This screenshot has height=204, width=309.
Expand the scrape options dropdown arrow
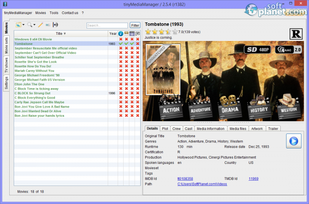[34, 25]
